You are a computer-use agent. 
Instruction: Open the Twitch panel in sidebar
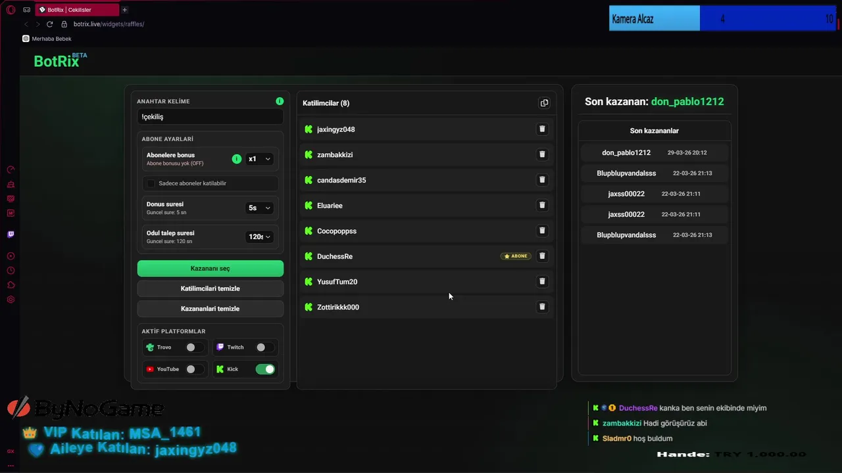tap(11, 235)
